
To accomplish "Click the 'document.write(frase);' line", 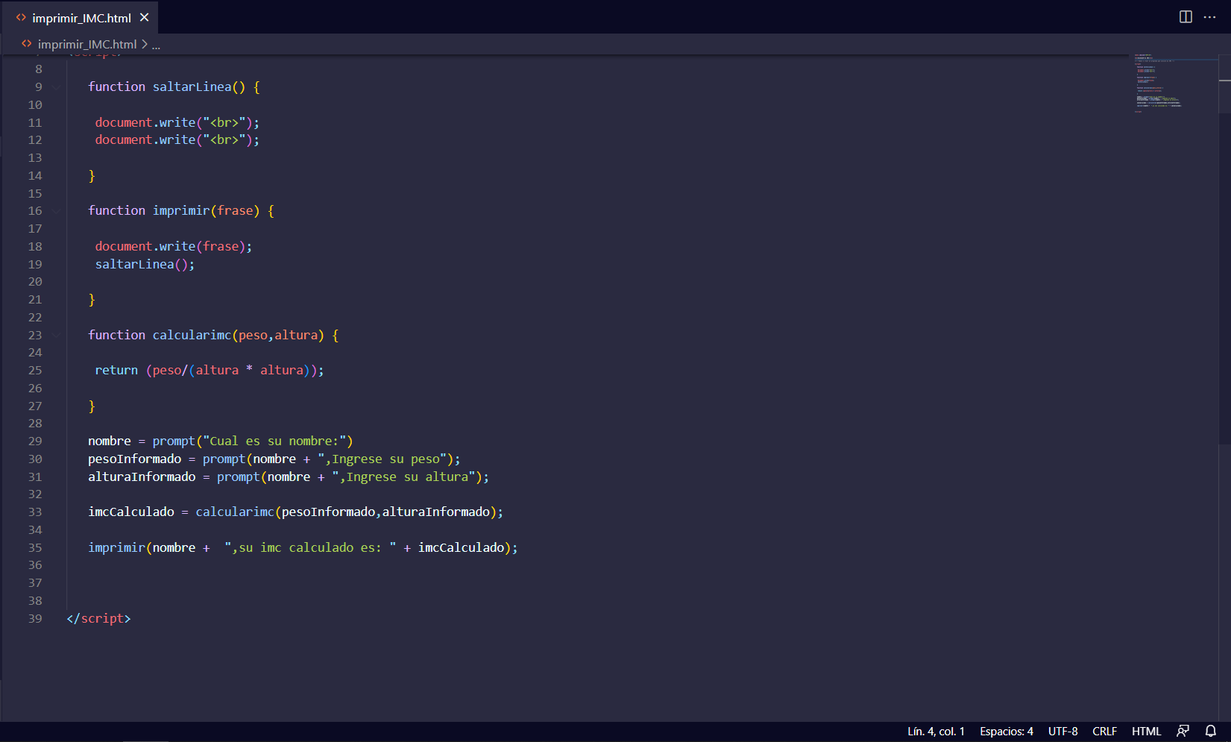I will click(x=174, y=247).
